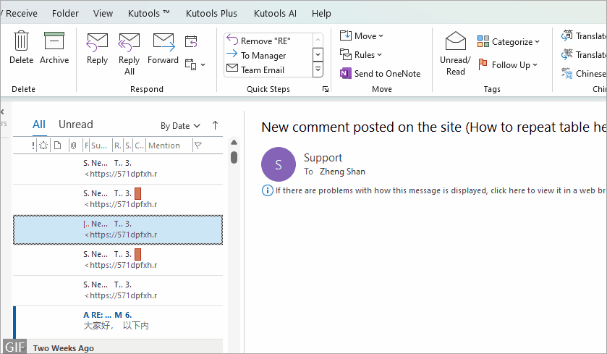The image size is (607, 354).
Task: Click the orange category swatch on second message
Action: click(x=137, y=193)
